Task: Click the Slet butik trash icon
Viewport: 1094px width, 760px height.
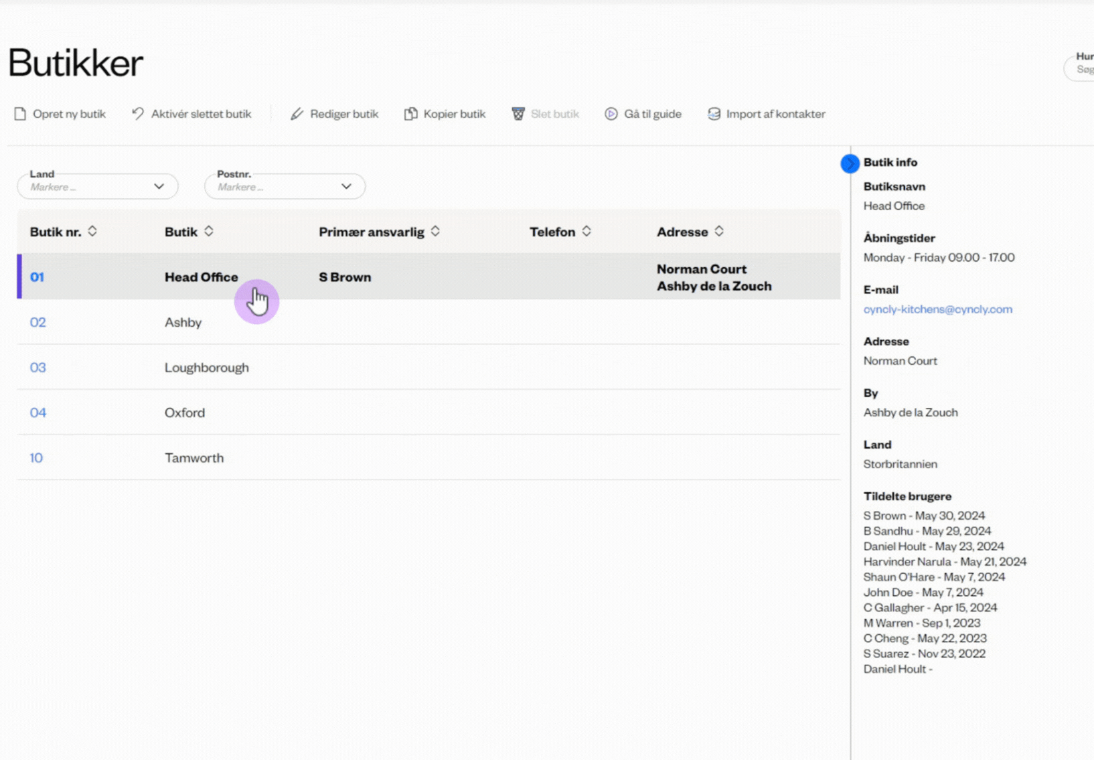Action: [x=518, y=114]
